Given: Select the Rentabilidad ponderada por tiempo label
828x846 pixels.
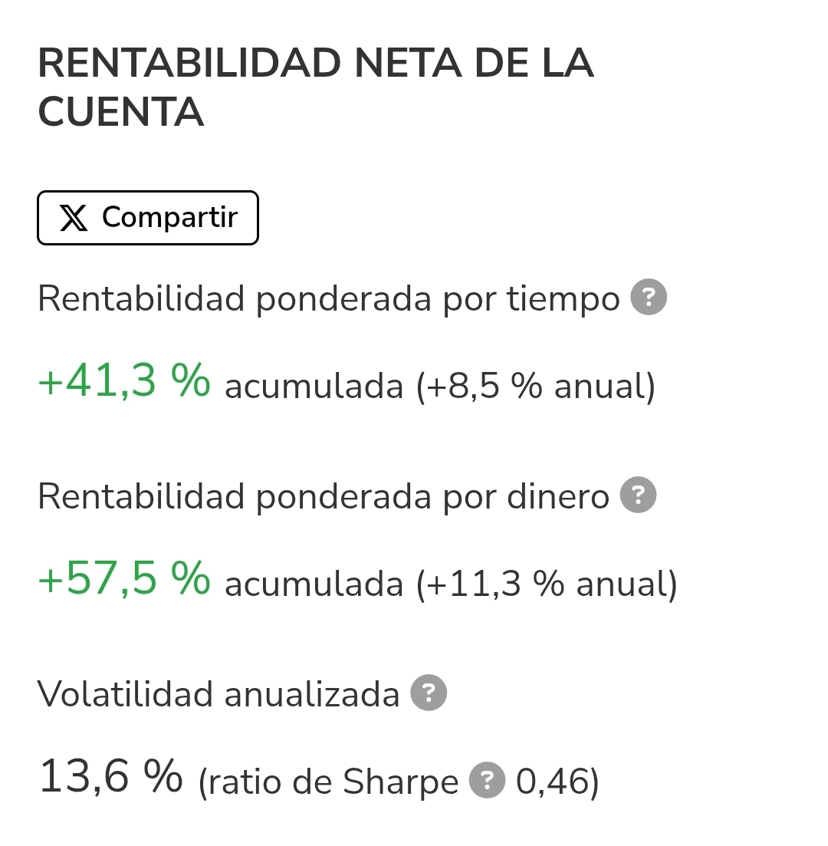Looking at the screenshot, I should point(328,298).
